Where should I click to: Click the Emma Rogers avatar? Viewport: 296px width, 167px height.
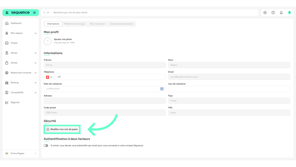(x=7, y=153)
